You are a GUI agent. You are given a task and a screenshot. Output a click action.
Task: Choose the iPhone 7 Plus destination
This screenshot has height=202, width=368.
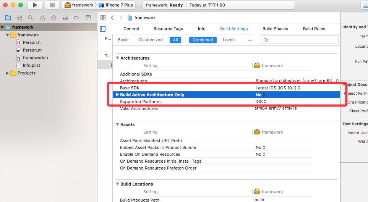[x=116, y=5]
